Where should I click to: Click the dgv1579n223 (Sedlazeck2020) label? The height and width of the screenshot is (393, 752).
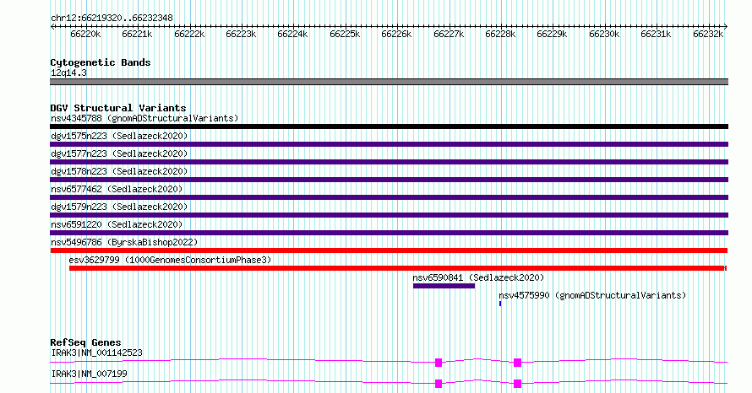[x=119, y=207]
